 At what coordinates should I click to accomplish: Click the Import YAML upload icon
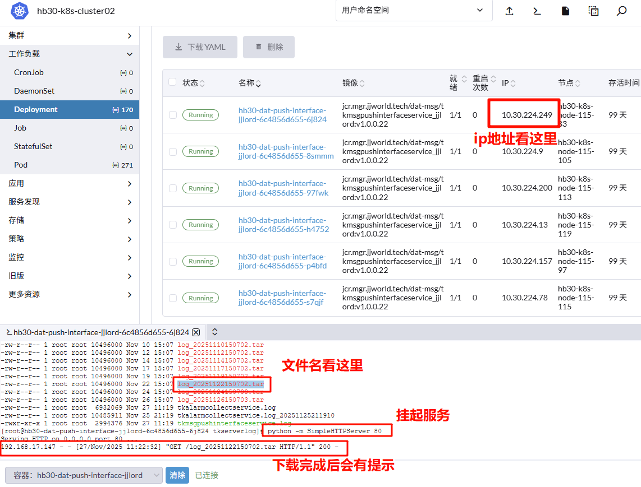[x=509, y=11]
